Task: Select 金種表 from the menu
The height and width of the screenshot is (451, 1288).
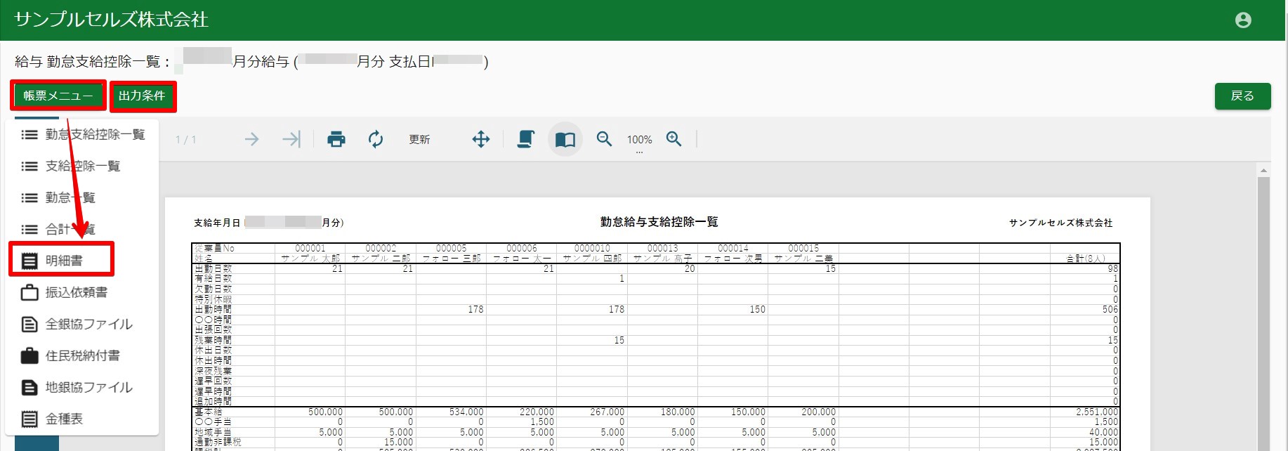Action: (83, 419)
